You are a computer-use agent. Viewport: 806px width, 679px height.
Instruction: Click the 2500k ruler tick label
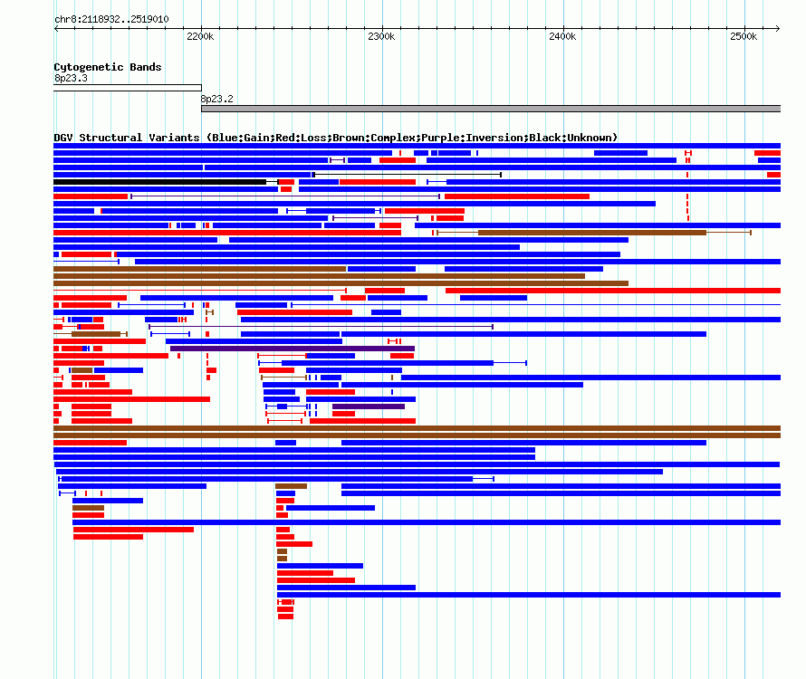[744, 36]
